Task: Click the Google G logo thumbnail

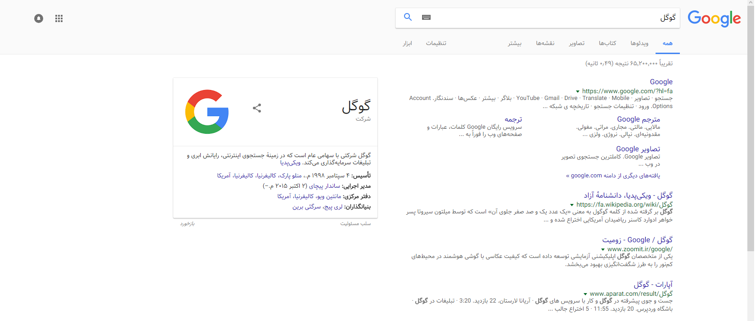Action: pyautogui.click(x=207, y=112)
